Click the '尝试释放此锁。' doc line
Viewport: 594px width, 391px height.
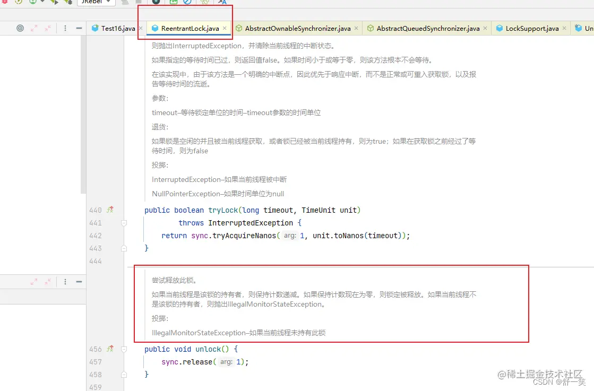[174, 281]
